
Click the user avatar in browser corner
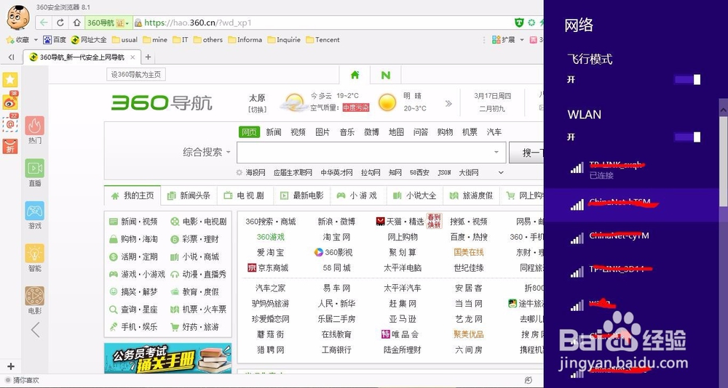click(x=18, y=17)
